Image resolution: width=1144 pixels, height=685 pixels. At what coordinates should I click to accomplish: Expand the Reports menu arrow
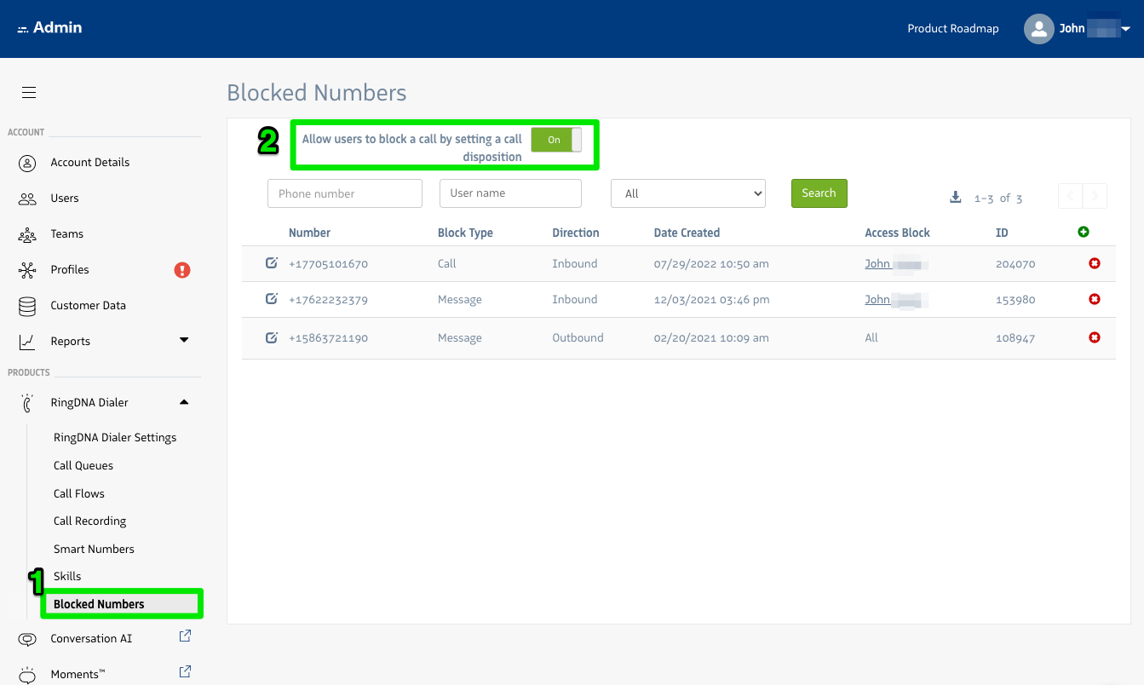(x=184, y=341)
